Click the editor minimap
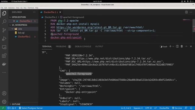Screen dimensions: 195x110 coord(187,20)
